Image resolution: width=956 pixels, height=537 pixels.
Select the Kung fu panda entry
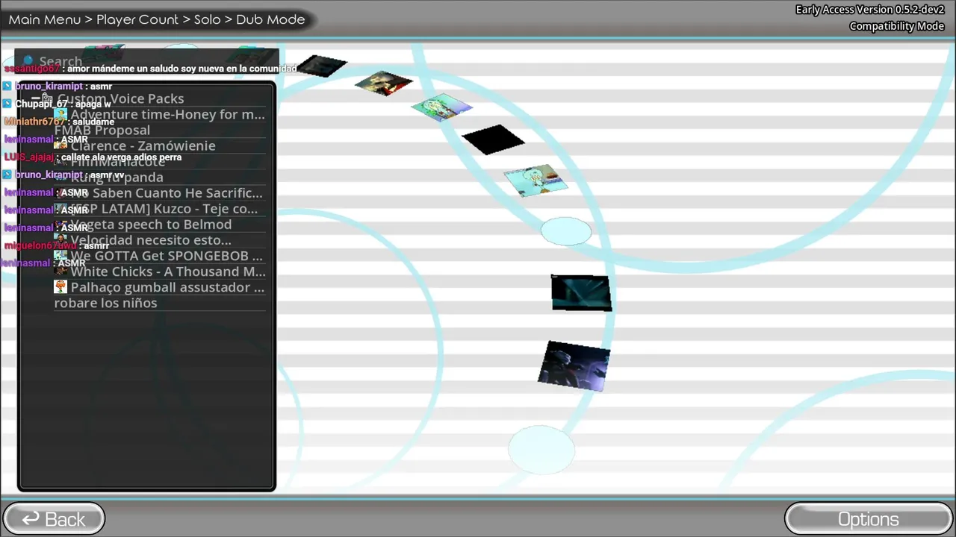(159, 178)
